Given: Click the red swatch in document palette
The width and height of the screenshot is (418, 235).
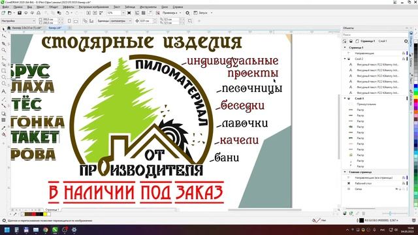Looking at the screenshot, I should click(x=34, y=214).
